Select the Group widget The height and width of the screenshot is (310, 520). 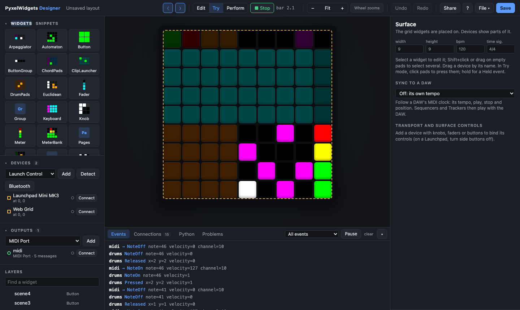coord(20,112)
